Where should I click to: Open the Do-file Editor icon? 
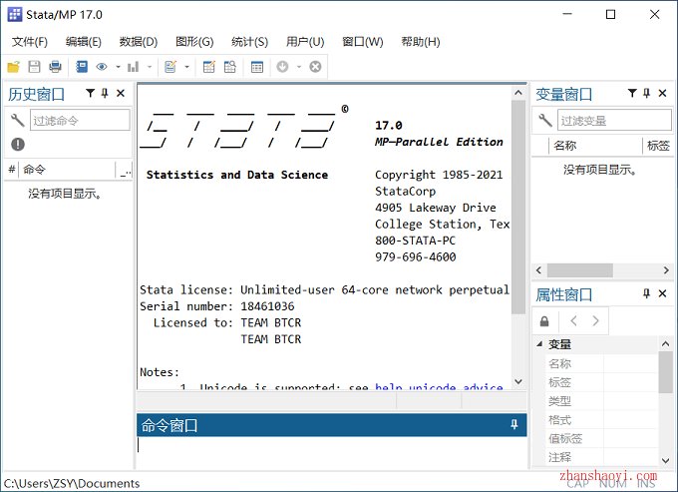pyautogui.click(x=170, y=67)
